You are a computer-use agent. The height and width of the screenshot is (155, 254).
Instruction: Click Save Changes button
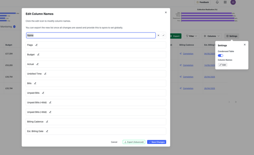pos(156,142)
